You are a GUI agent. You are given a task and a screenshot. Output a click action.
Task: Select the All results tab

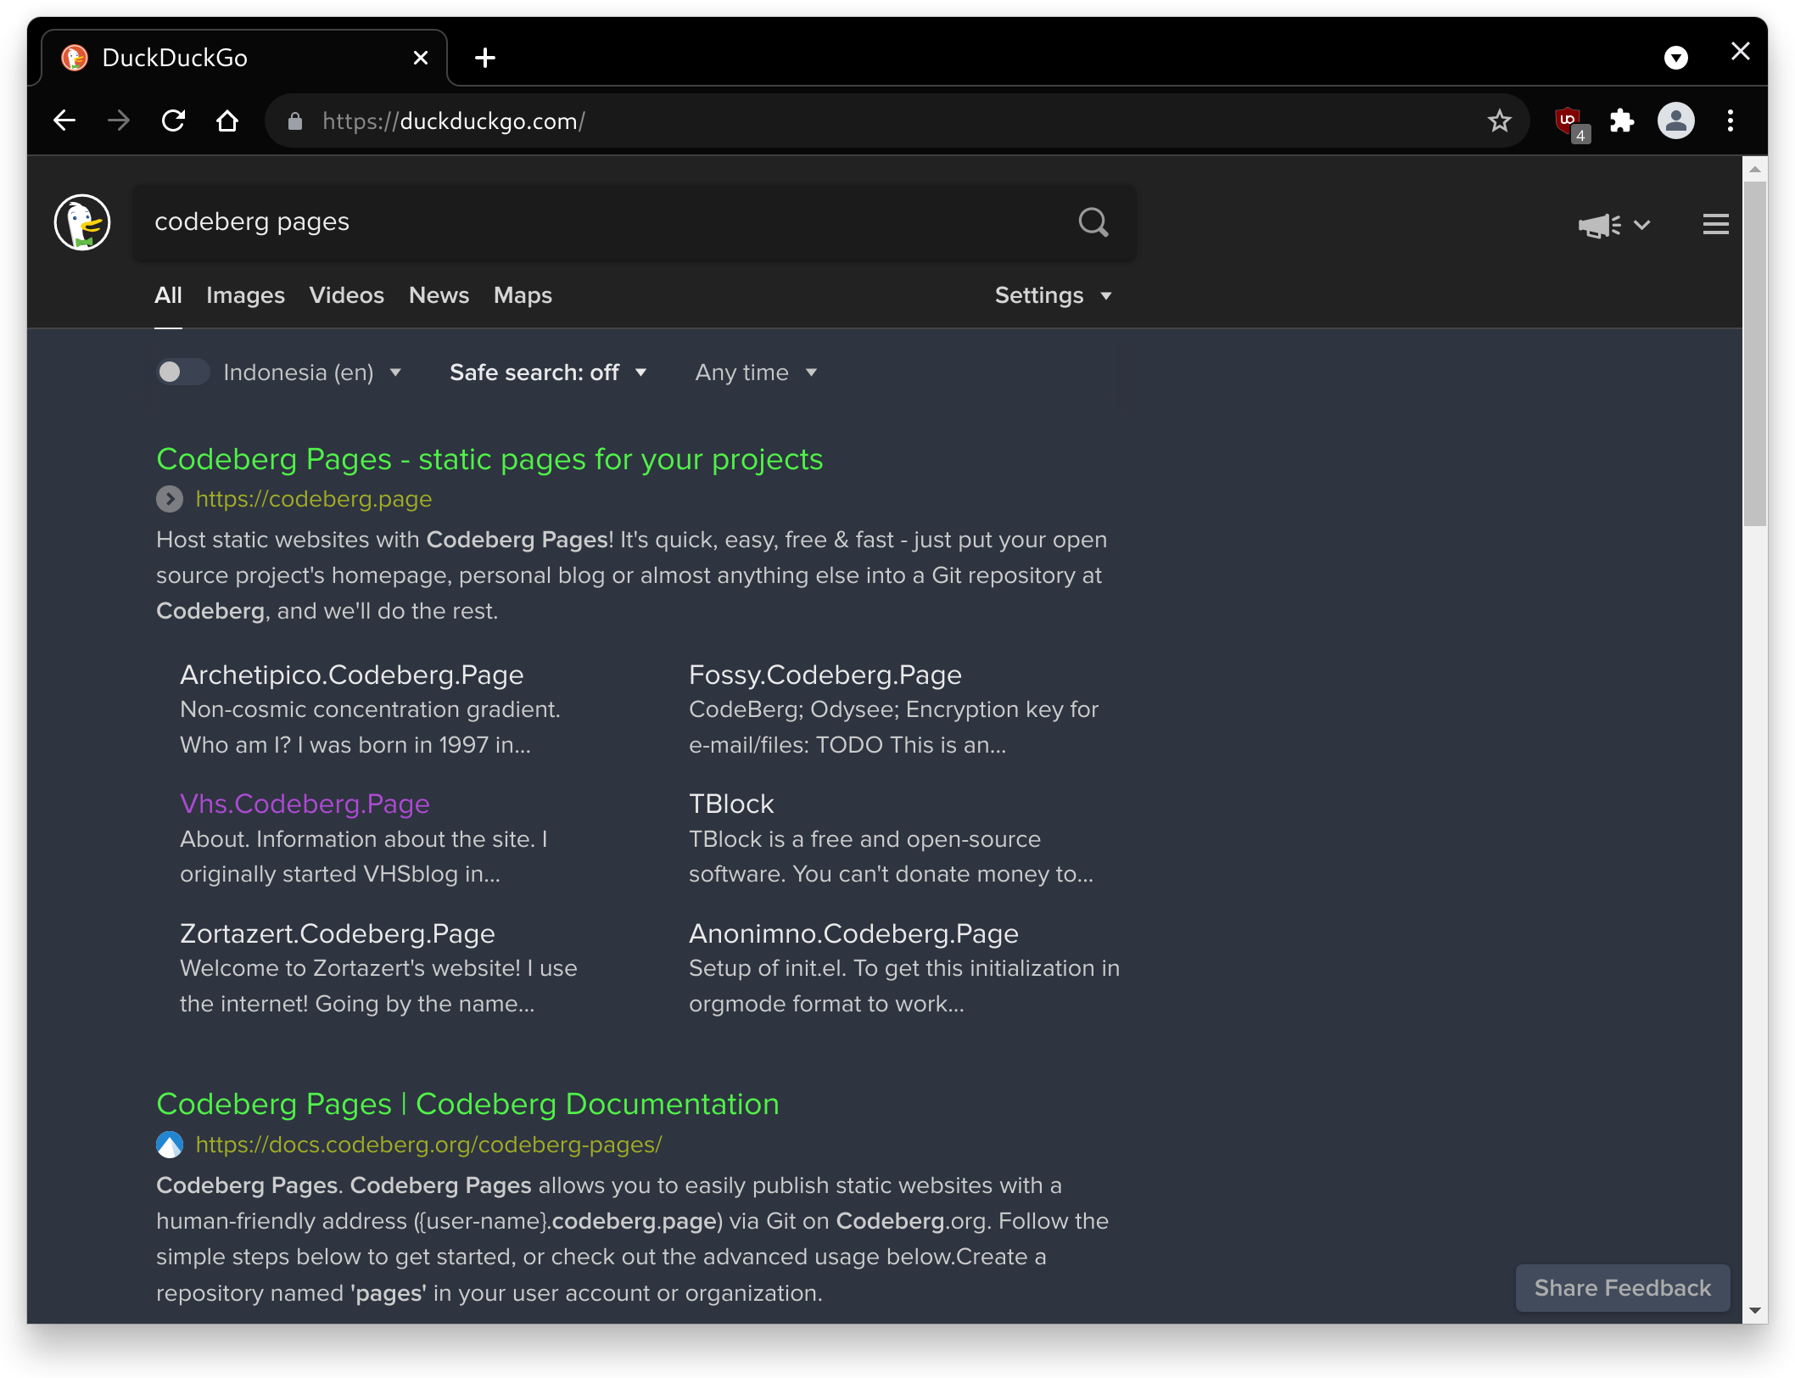(x=168, y=295)
